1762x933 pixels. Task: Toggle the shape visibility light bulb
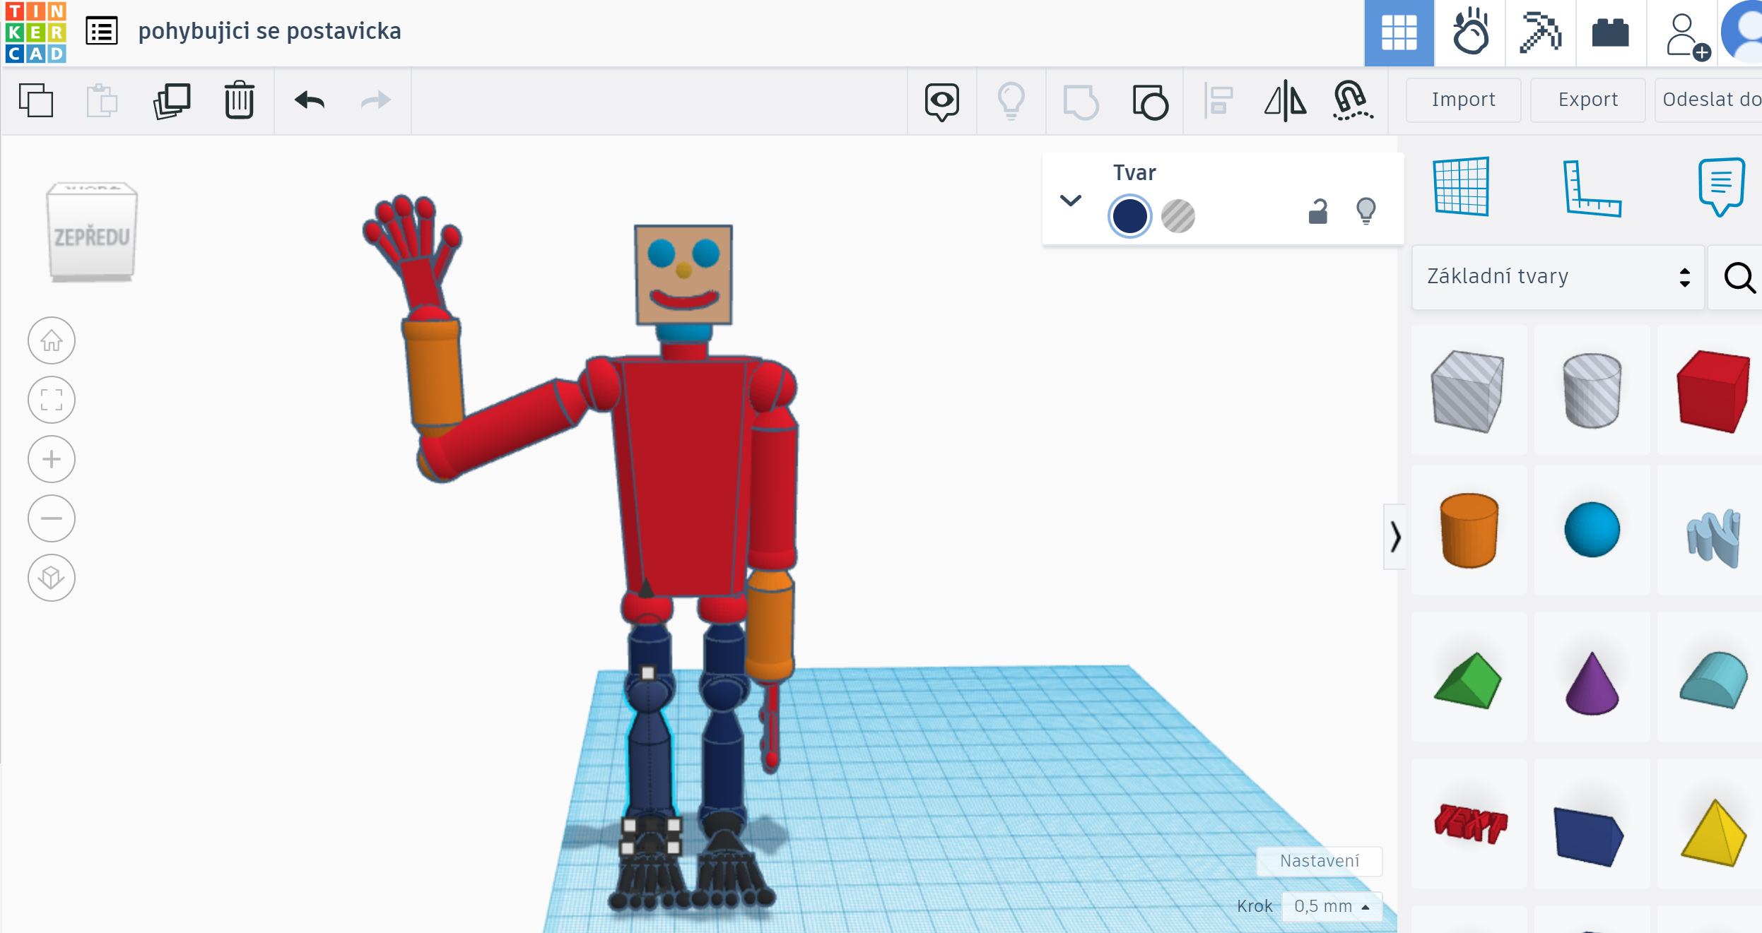[1365, 210]
